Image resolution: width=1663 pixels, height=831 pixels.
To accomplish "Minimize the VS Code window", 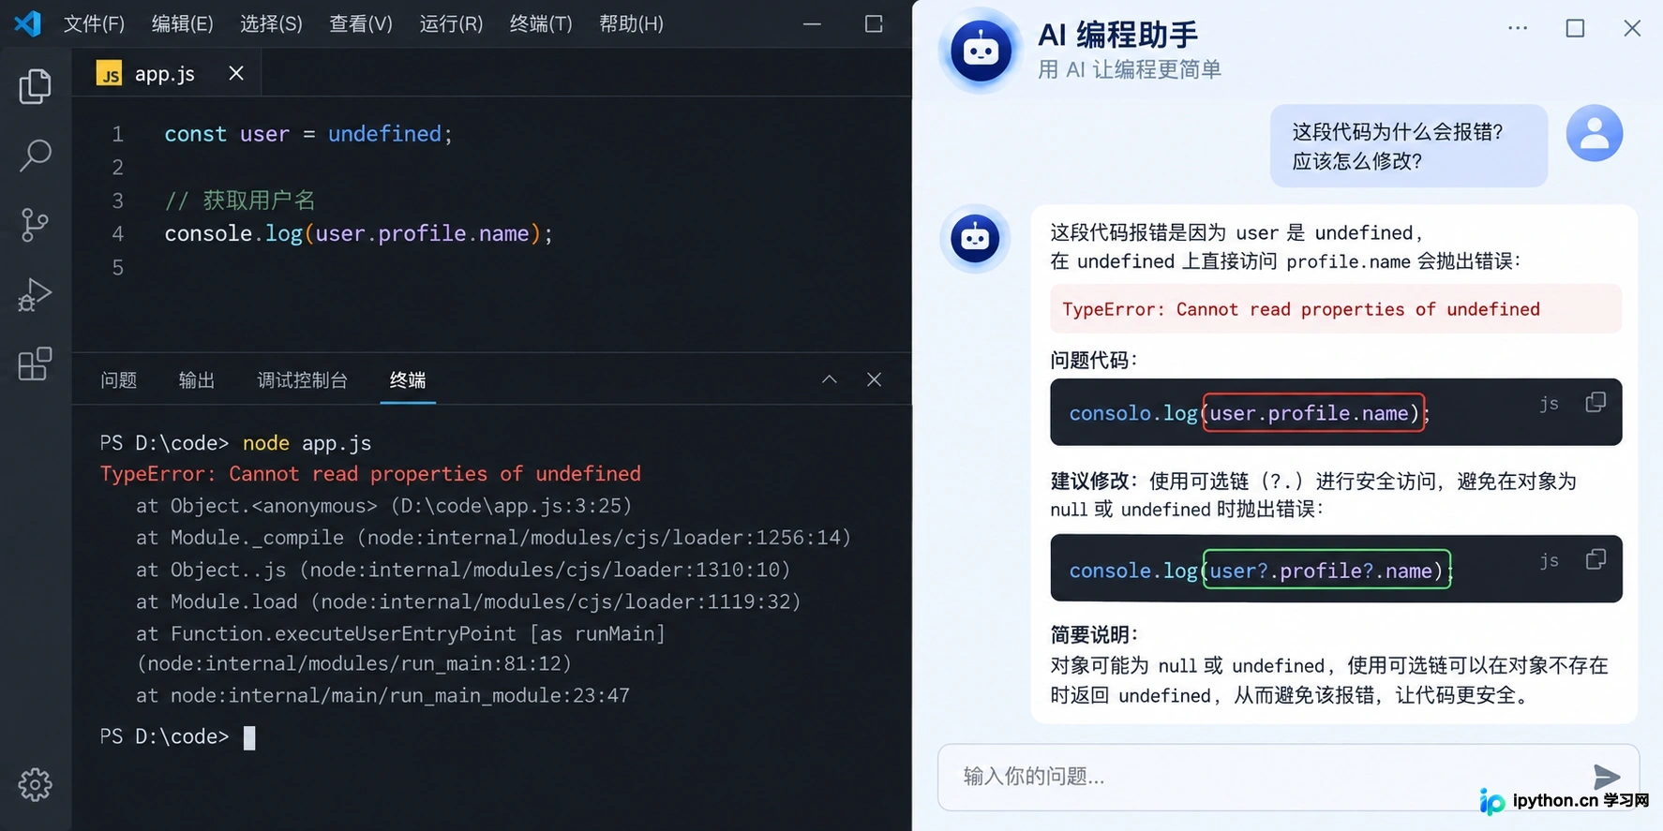I will pos(812,23).
